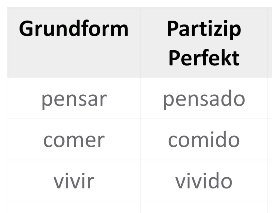
Task: Select the "pensado" cell
Action: point(204,99)
